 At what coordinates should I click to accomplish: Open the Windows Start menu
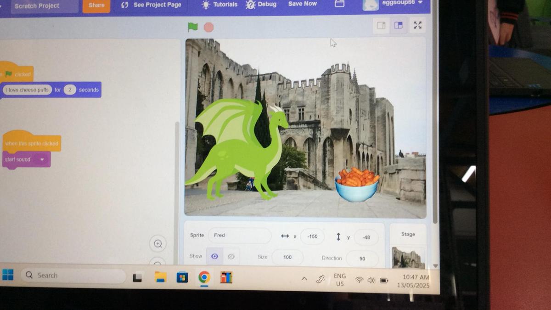click(x=8, y=275)
